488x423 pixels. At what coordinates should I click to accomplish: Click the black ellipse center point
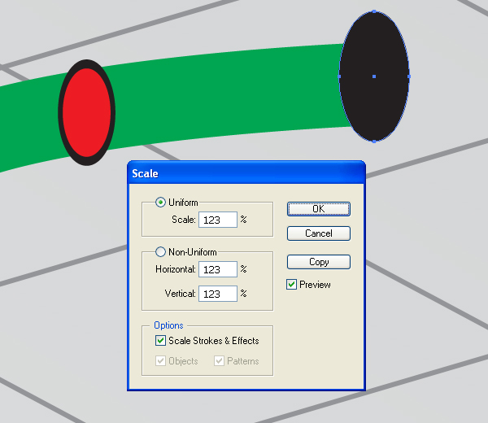(374, 76)
